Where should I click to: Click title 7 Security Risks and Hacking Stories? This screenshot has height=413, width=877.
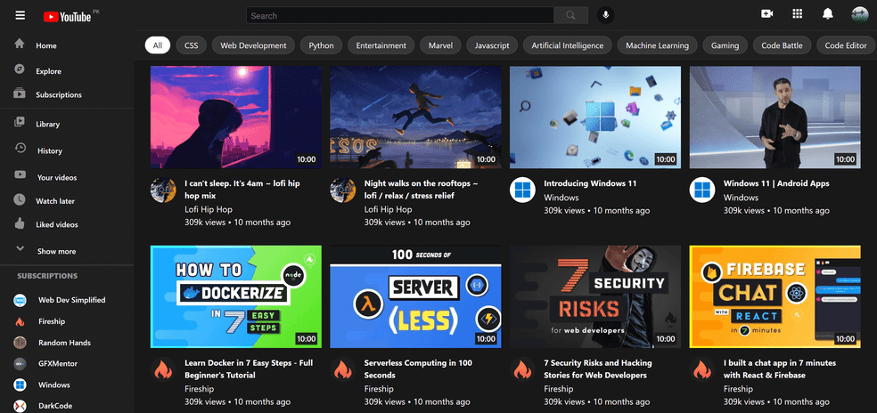(x=598, y=368)
